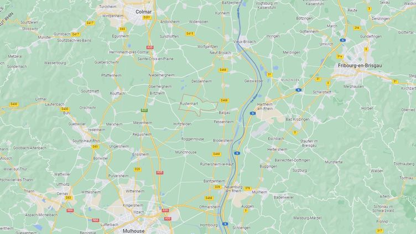
Task: Click the Staufen im Breisgau label
Action: click(309, 143)
